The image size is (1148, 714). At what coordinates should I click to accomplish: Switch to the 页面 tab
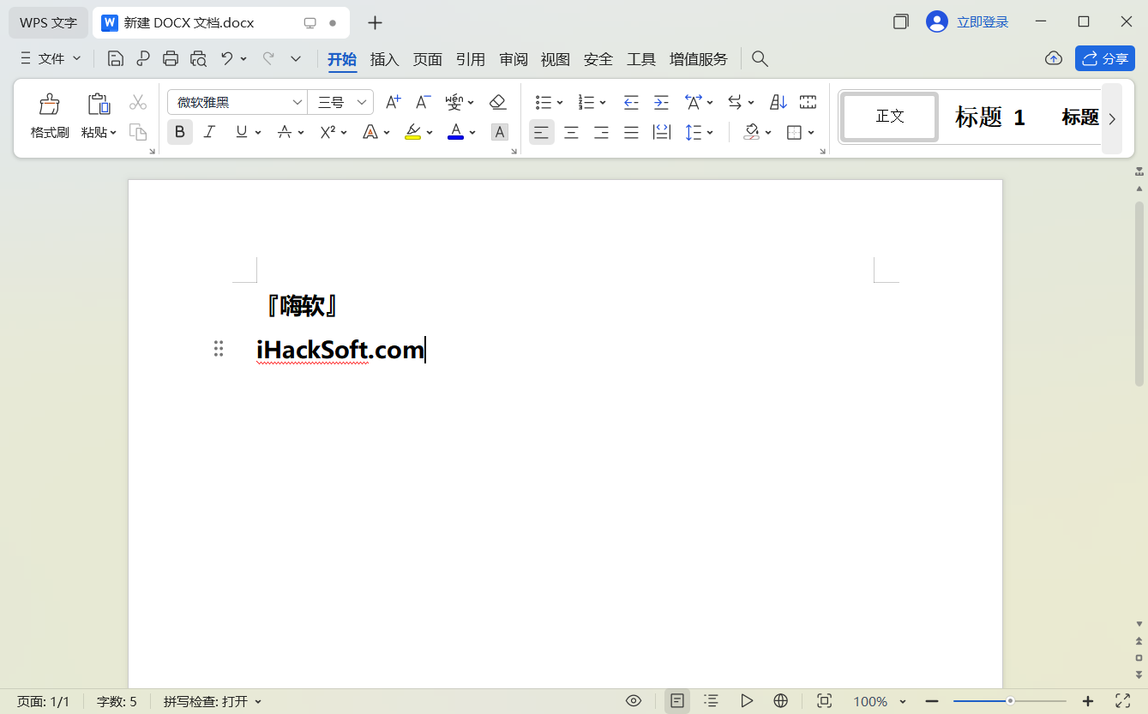pyautogui.click(x=428, y=59)
